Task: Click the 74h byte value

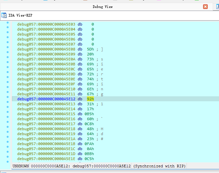Action: pos(90,79)
